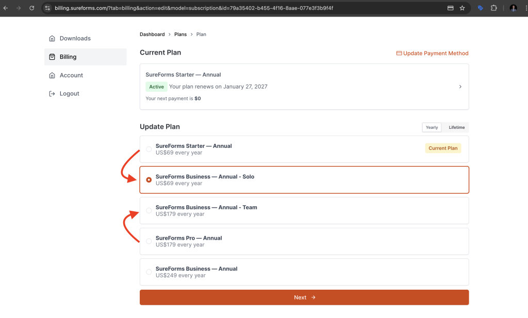
Task: Choose the SureForms Pro — Annual radio option
Action: (x=149, y=241)
